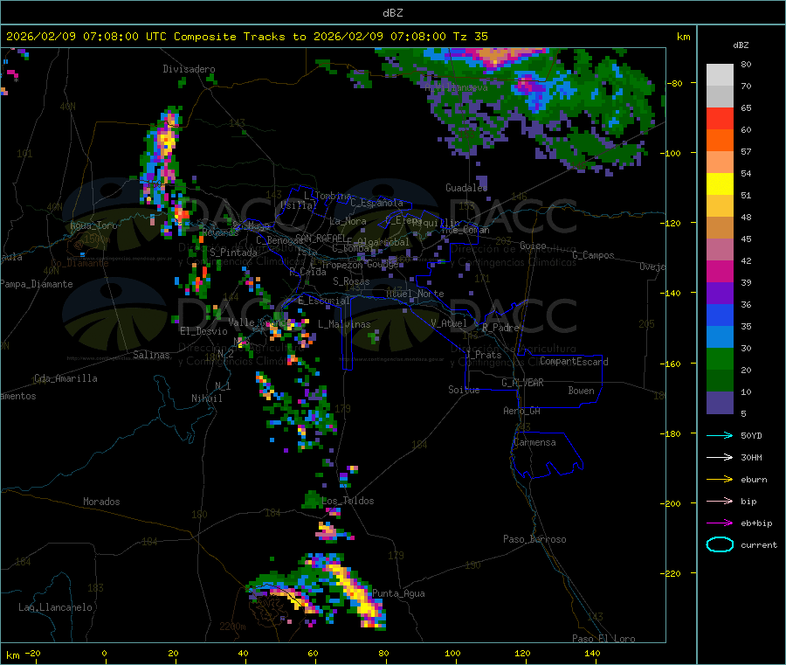Viewport: 786px width, 665px height.
Task: Click the 'Pampa_Diamante' map label
Action: point(37,284)
